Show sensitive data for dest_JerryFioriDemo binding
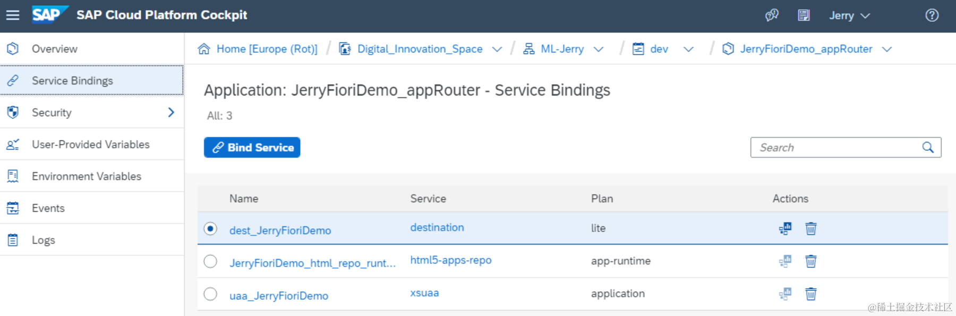This screenshot has height=316, width=956. click(x=785, y=228)
